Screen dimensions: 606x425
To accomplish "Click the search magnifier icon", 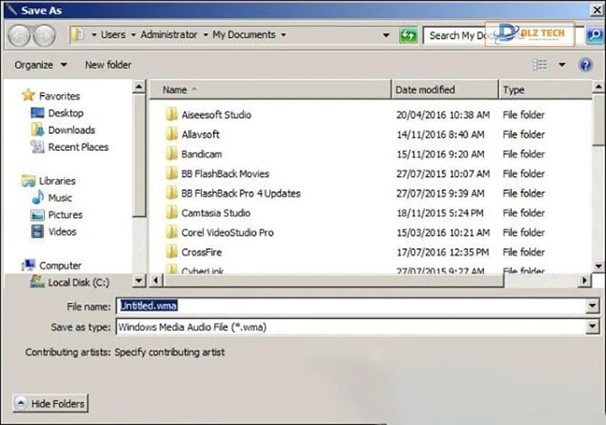I will pos(596,34).
